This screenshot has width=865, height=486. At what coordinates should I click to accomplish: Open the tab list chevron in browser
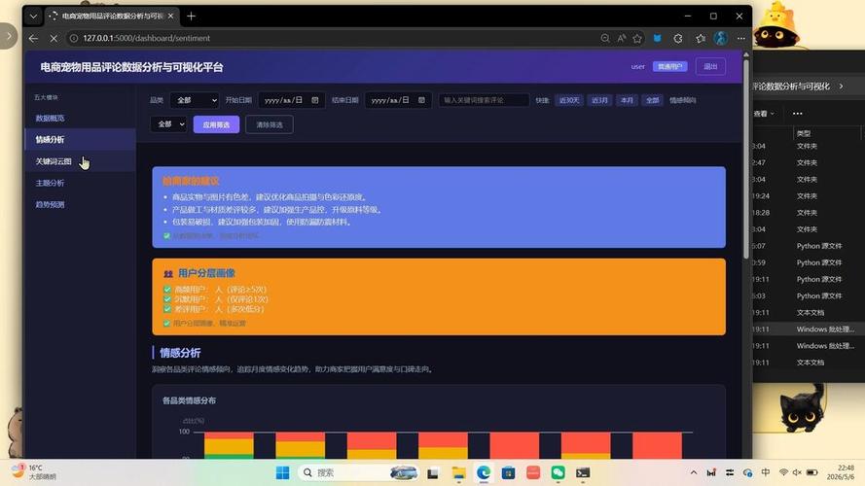tap(33, 16)
